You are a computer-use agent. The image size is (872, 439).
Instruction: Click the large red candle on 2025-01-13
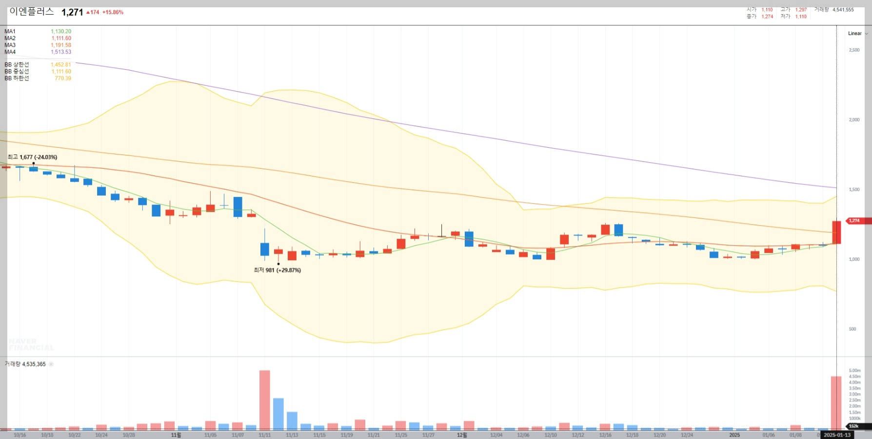click(x=836, y=232)
